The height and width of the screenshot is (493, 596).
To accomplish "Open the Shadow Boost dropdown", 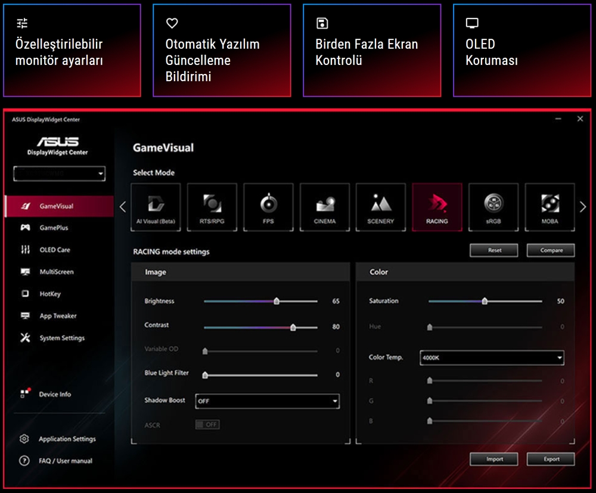I will [x=267, y=400].
